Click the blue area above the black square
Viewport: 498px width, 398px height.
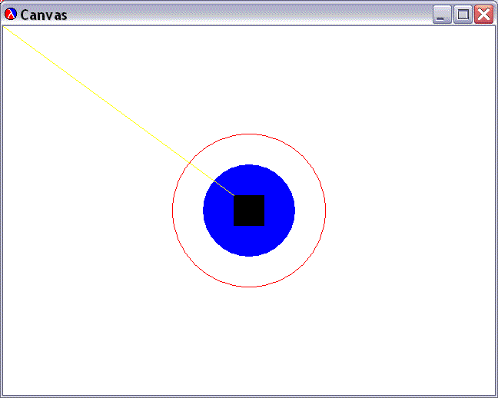[249, 179]
